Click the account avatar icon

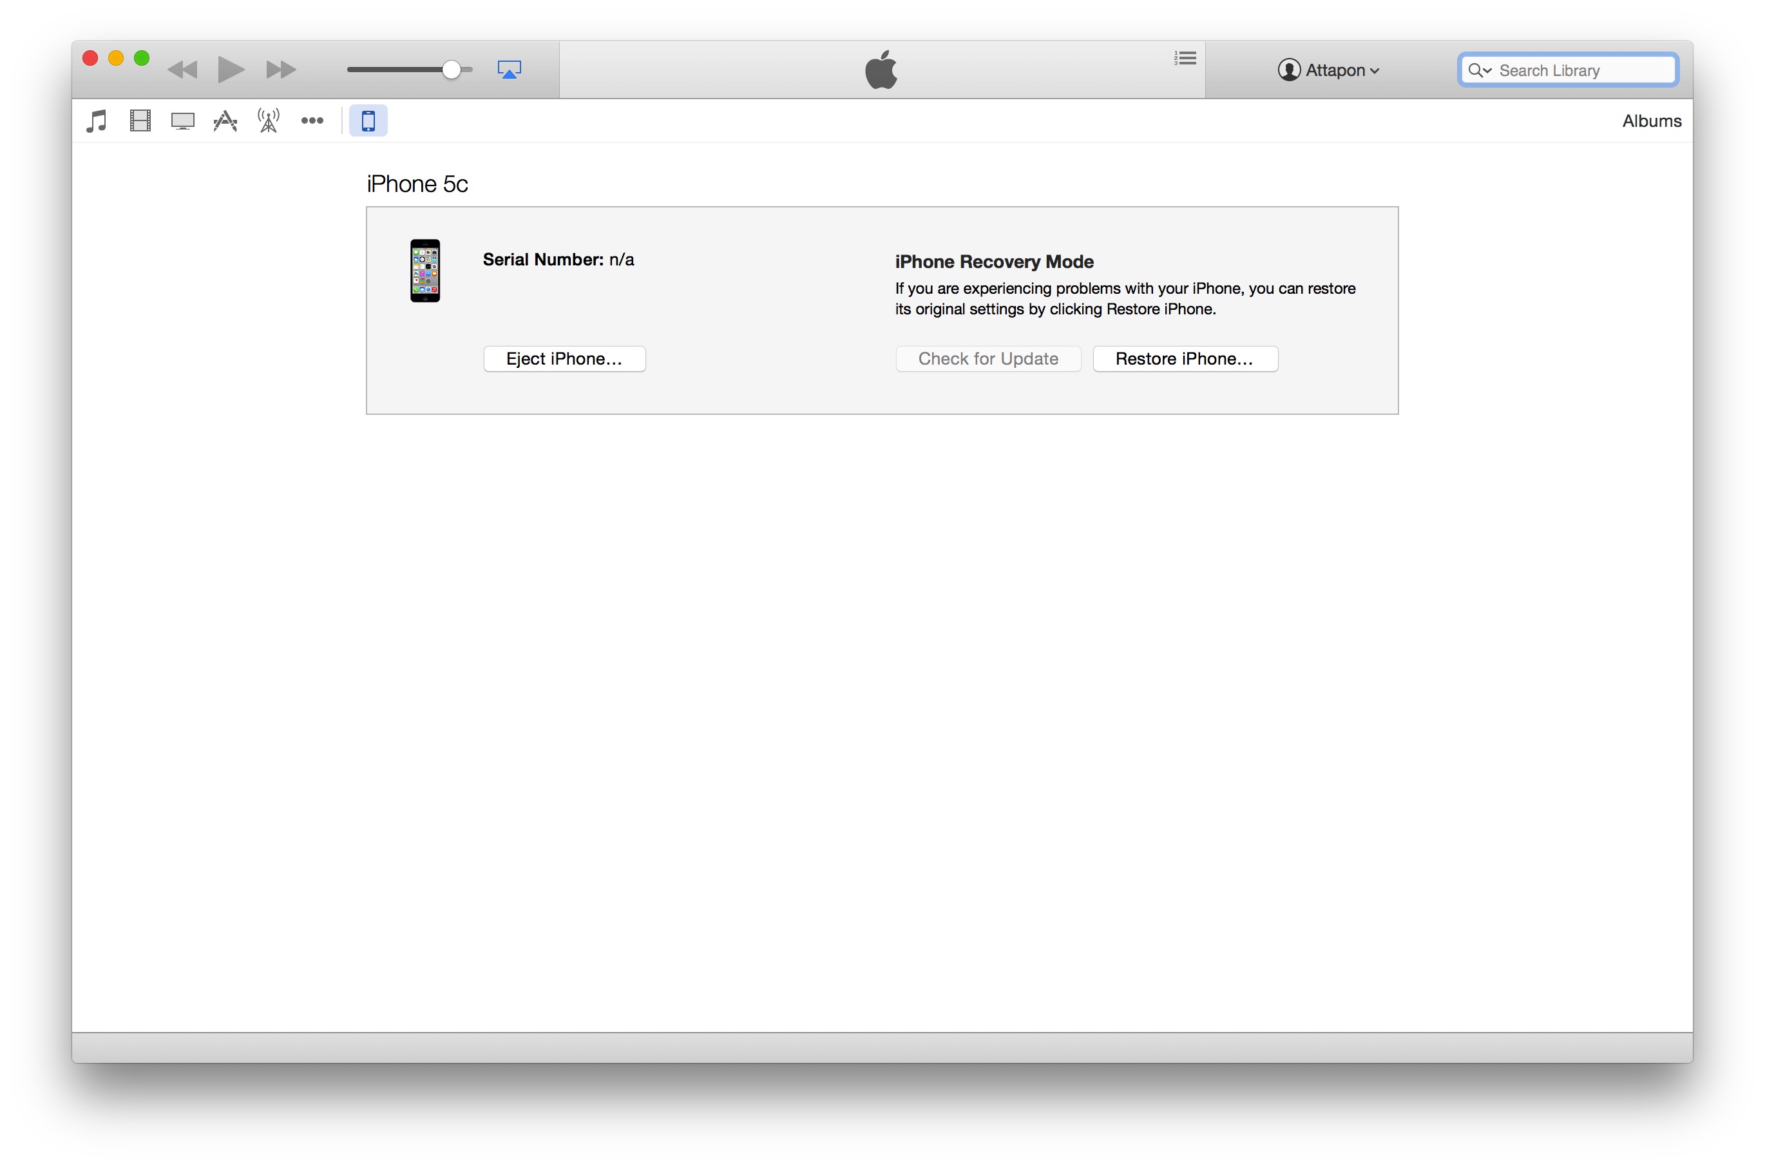click(x=1289, y=70)
